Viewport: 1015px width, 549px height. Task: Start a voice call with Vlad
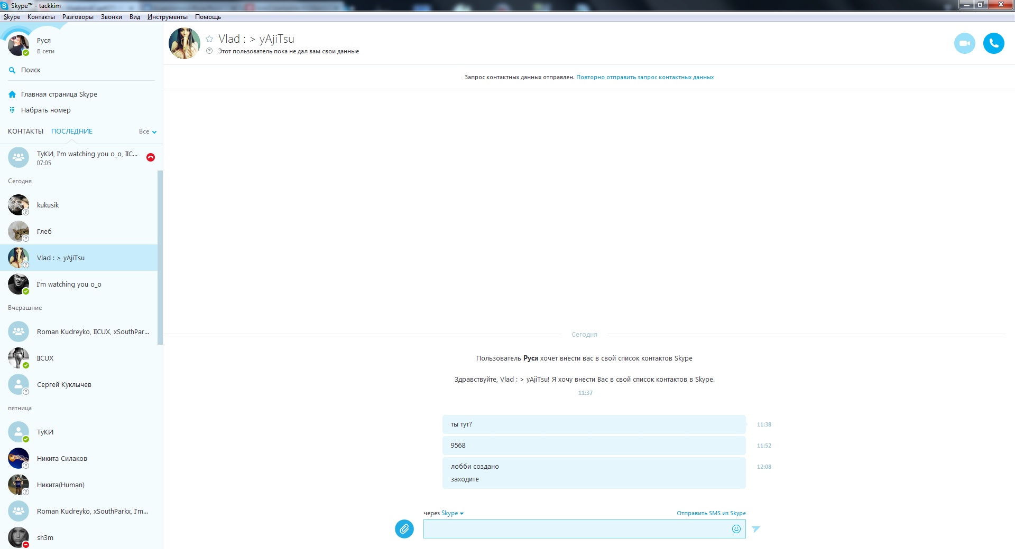click(x=993, y=43)
